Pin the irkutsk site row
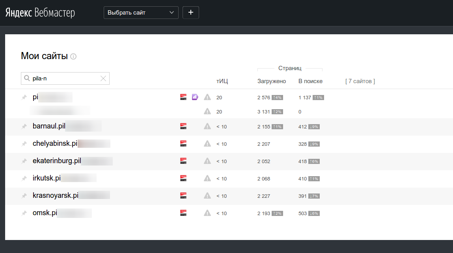 (x=24, y=179)
